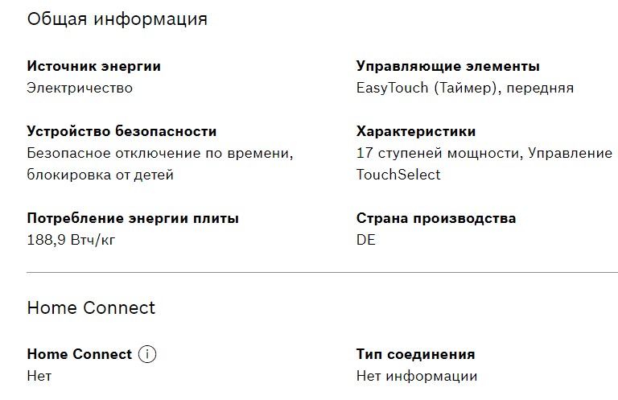The width and height of the screenshot is (618, 400).
Task: Select the "Электричество" value text
Action: click(x=80, y=88)
